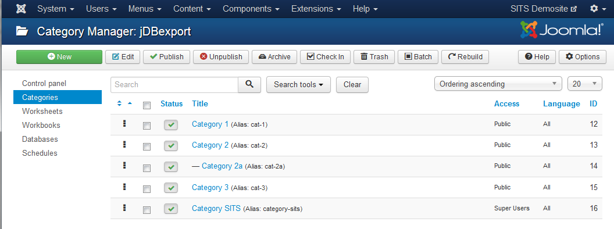Select Categories in sidebar

(x=58, y=97)
